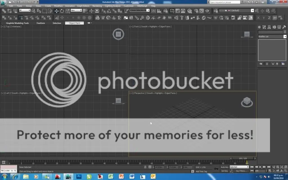
Task: Toggle the Angle Snap button
Action: click(109, 11)
